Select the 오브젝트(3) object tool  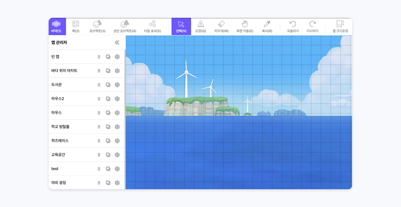point(97,27)
